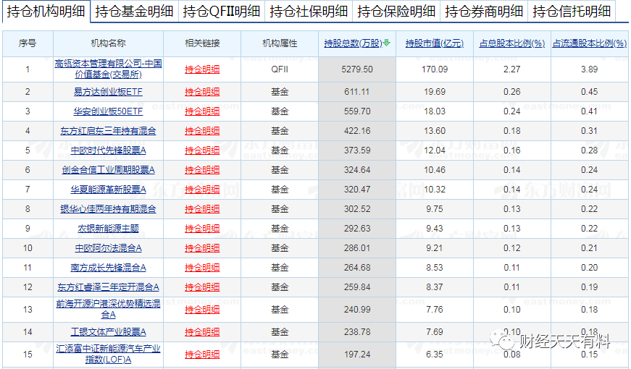
Task: View the 持仓信托明细 tab
Action: pyautogui.click(x=572, y=11)
